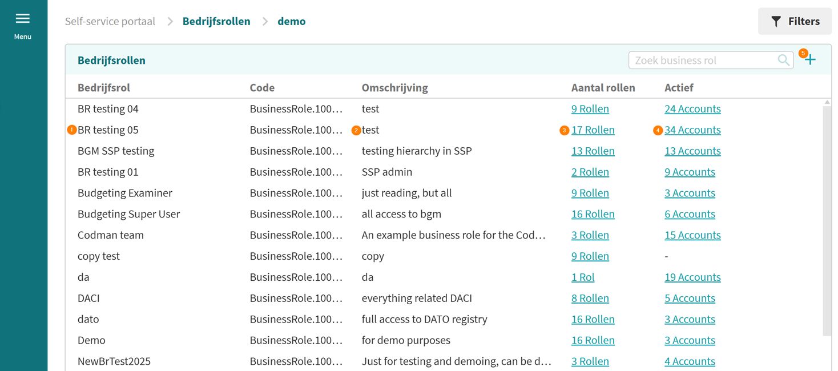838x371 pixels.
Task: Click the magnifier search icon
Action: tap(783, 61)
